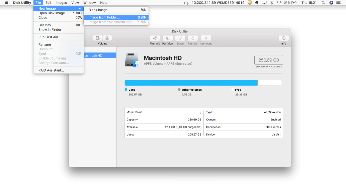Expand the New Image submenu entry

[58, 8]
